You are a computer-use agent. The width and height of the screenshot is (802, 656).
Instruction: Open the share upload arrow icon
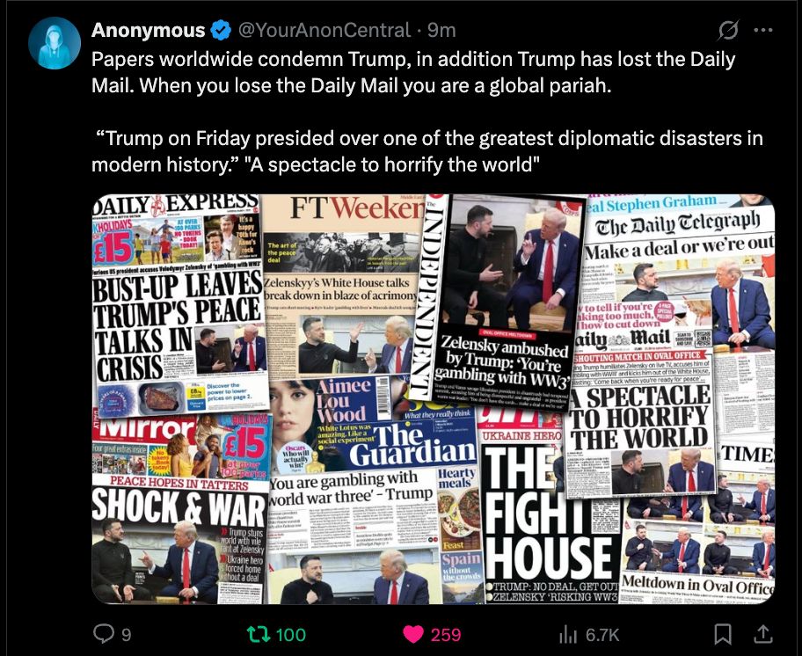[x=763, y=635]
